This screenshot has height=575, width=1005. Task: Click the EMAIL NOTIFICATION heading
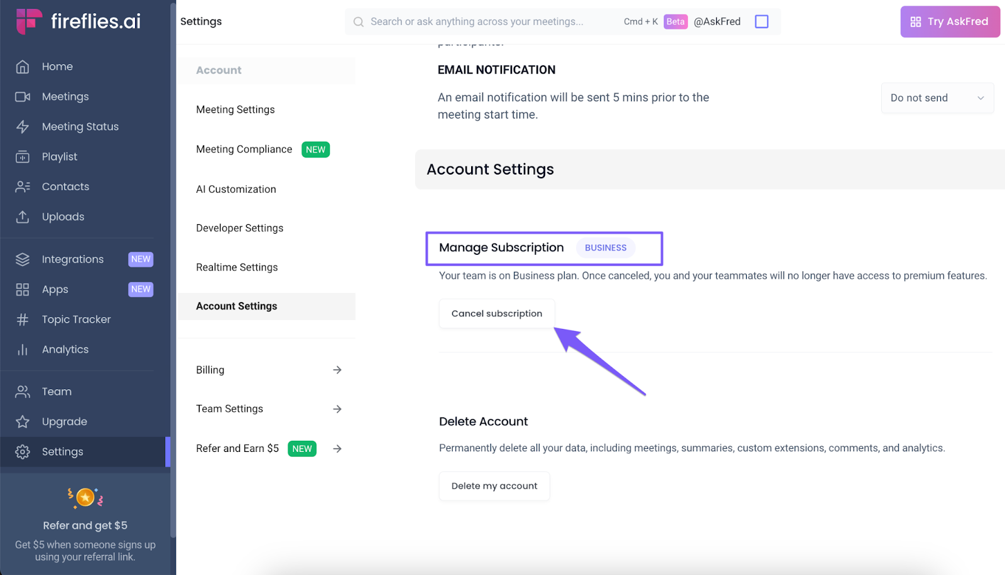497,70
